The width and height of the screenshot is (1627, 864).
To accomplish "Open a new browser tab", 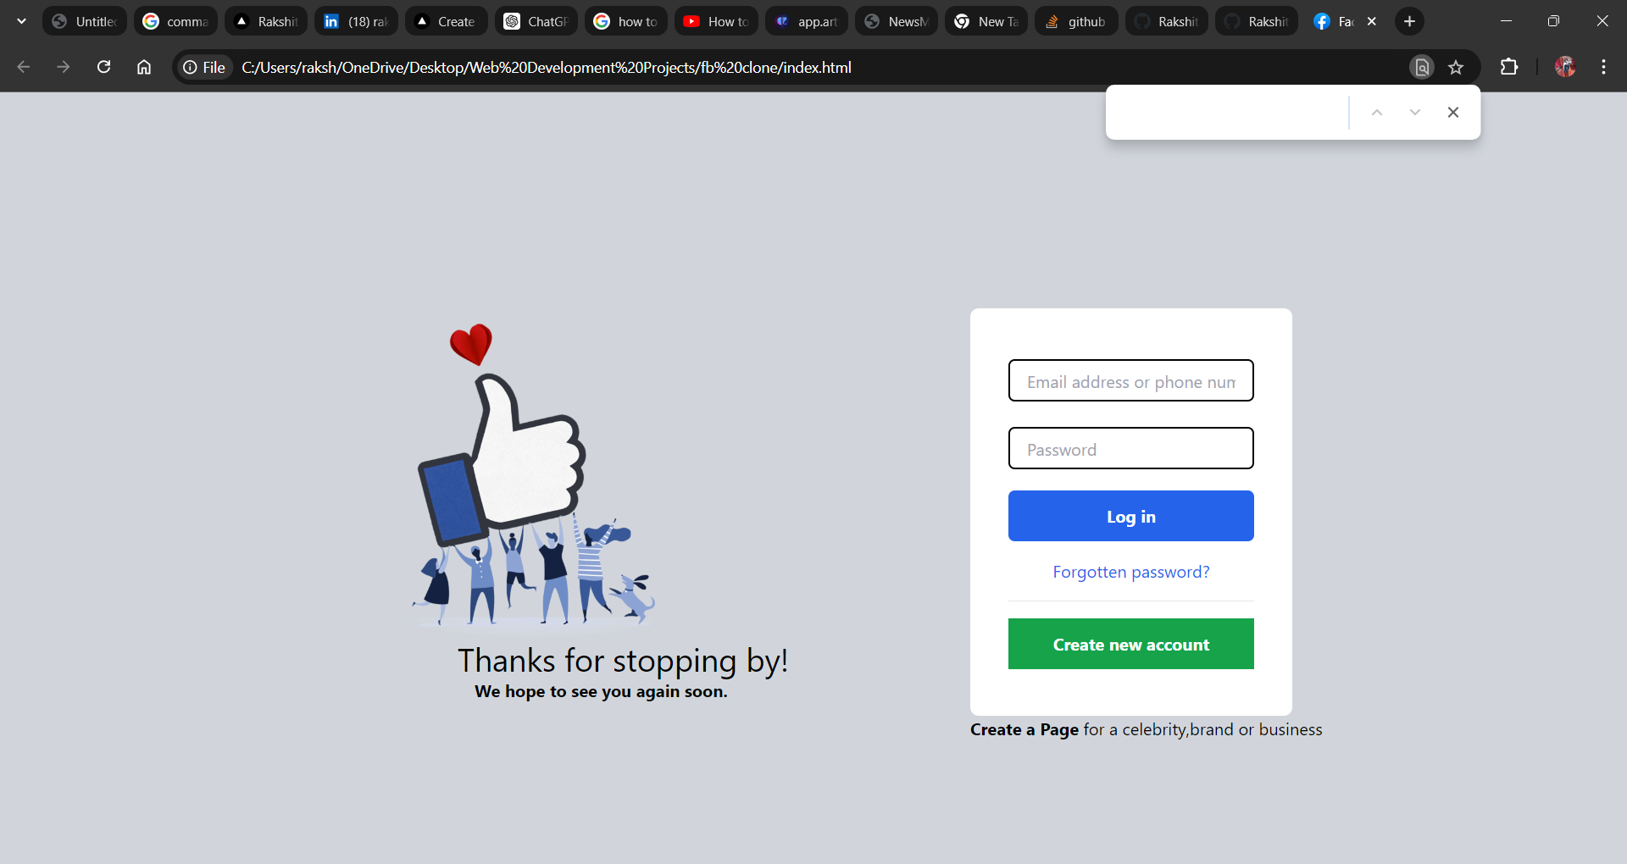I will pos(1409,21).
